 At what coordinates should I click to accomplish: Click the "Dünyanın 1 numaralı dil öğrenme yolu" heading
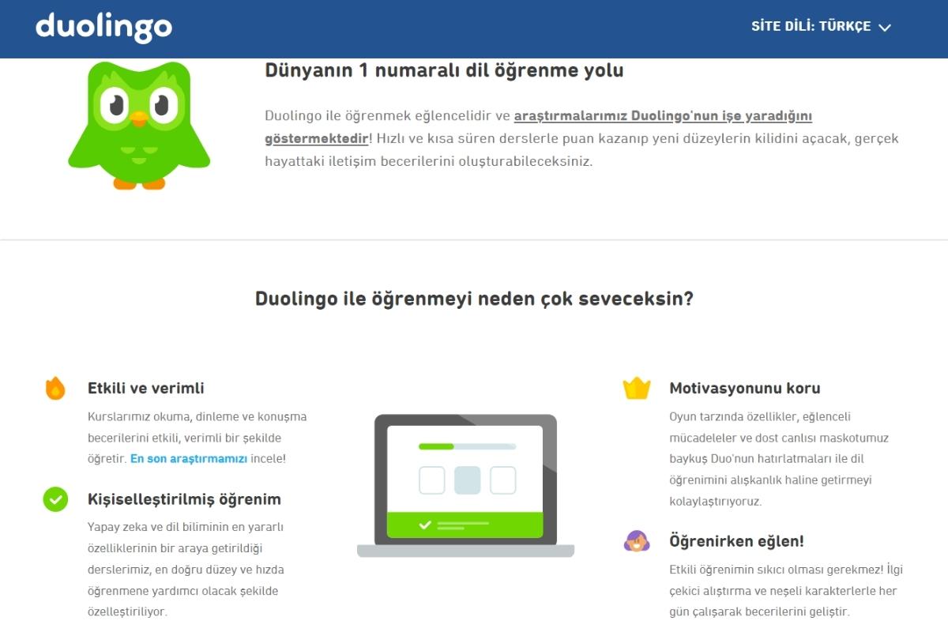(x=444, y=70)
